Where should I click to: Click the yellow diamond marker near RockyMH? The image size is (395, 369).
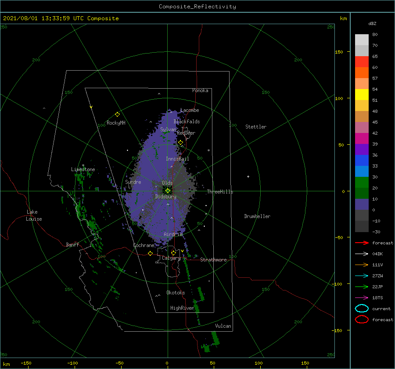coord(117,115)
